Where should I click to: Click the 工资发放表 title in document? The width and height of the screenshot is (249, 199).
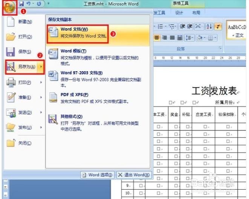point(214,90)
